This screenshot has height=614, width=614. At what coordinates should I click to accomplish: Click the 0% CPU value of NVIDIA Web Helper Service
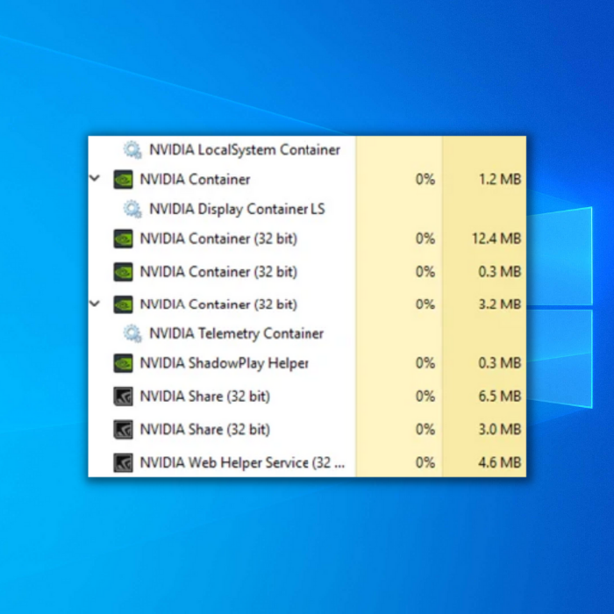pos(425,463)
